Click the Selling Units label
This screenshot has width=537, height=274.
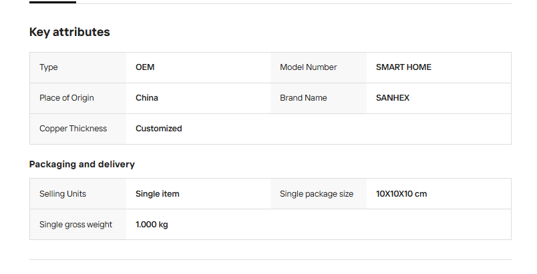(x=63, y=194)
